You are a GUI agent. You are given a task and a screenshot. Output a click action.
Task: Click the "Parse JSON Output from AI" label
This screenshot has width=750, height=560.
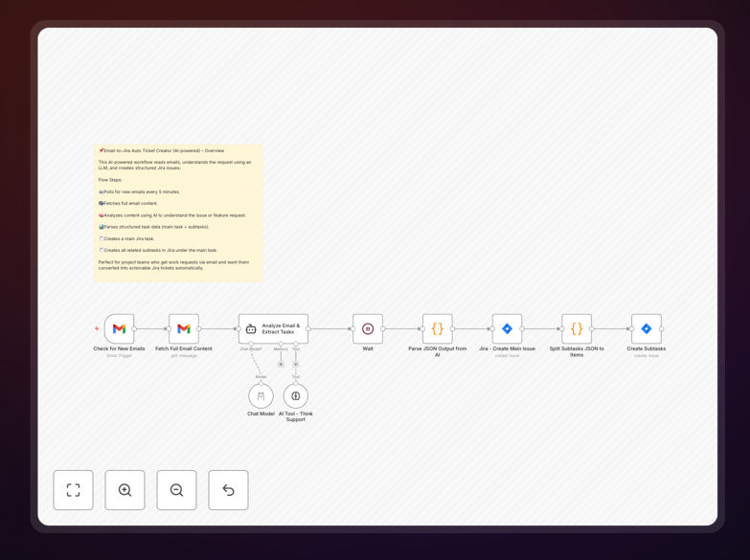(x=437, y=351)
